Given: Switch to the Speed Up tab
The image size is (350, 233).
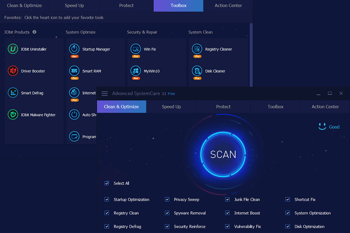Looking at the screenshot, I should pos(171,106).
